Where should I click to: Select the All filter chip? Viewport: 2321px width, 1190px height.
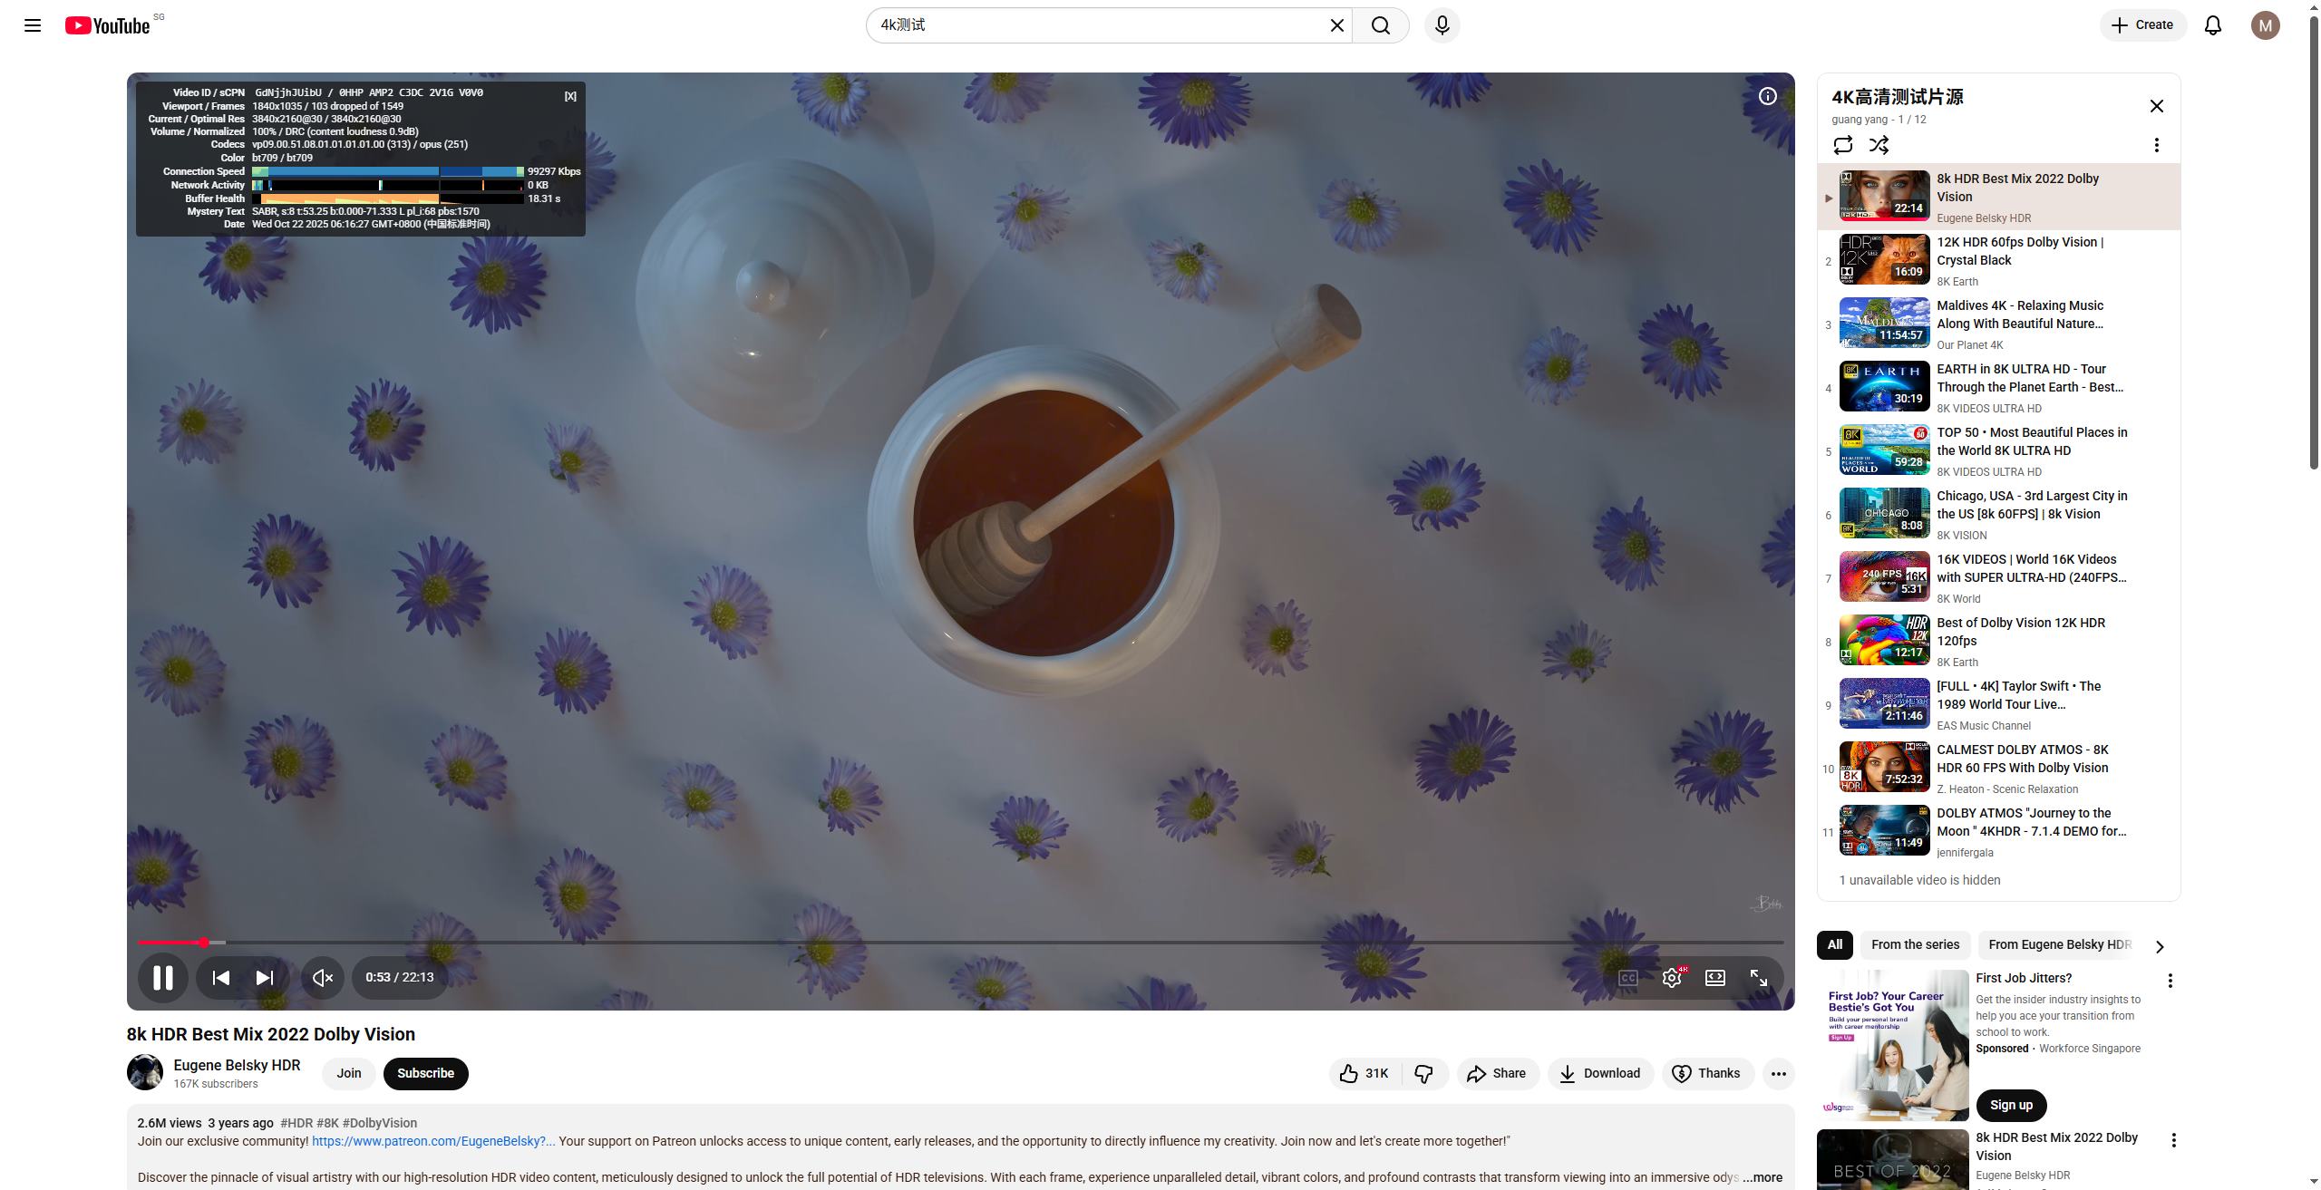pos(1834,944)
